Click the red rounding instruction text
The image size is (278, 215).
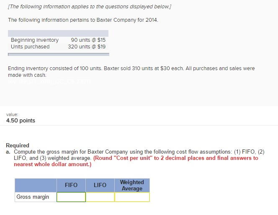click(x=176, y=158)
